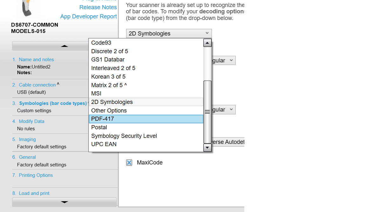Go to the Name and notes step
This screenshot has width=366, height=212.
36,60
